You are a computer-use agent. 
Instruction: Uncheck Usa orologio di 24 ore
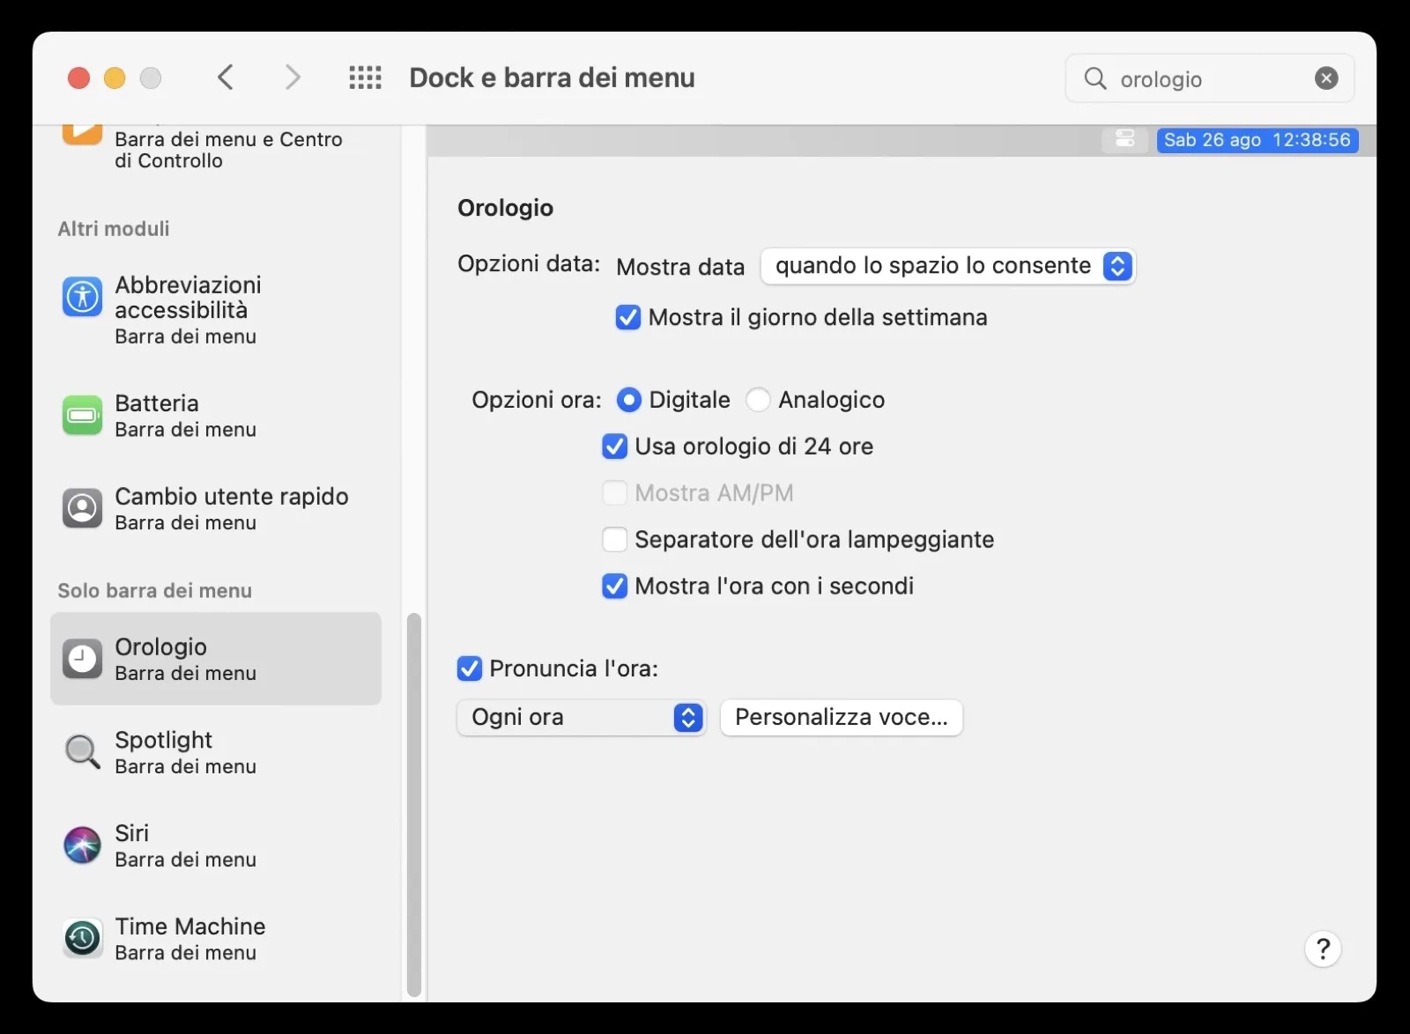(614, 447)
